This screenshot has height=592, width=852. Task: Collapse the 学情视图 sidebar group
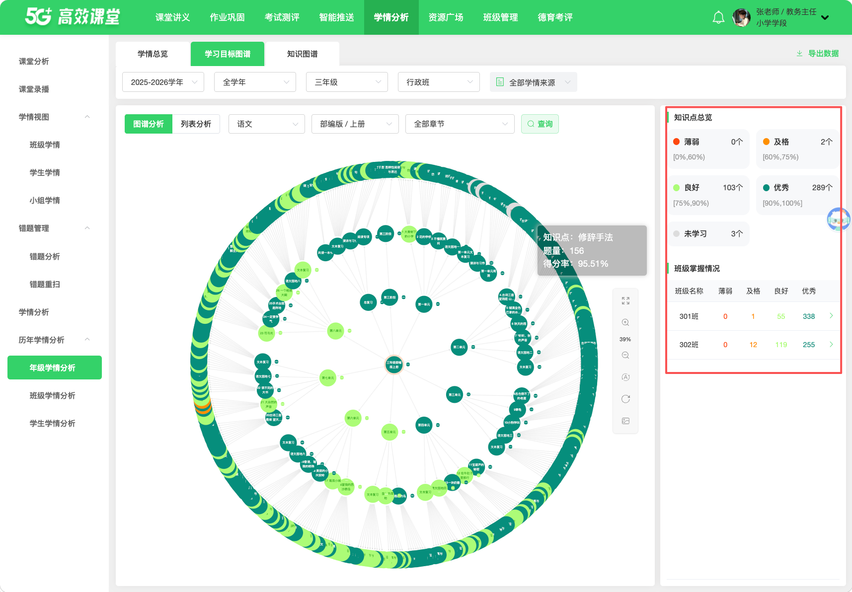tap(87, 117)
